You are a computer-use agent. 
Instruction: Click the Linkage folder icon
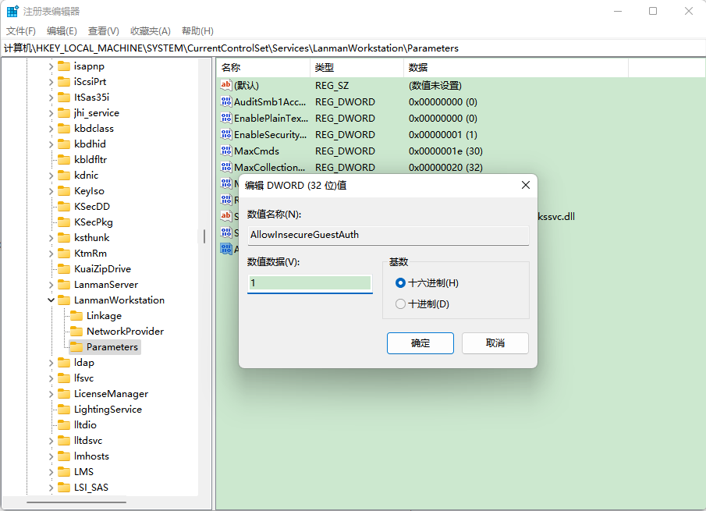[79, 315]
